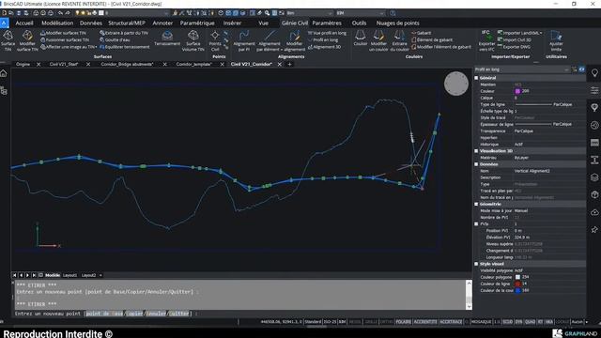Open the Accueil ribbon tab
The image size is (601, 338).
pyautogui.click(x=24, y=23)
